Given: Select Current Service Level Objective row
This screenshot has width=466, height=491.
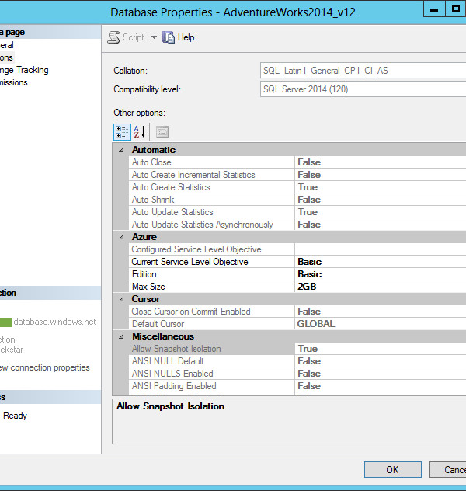Looking at the screenshot, I should [297, 262].
